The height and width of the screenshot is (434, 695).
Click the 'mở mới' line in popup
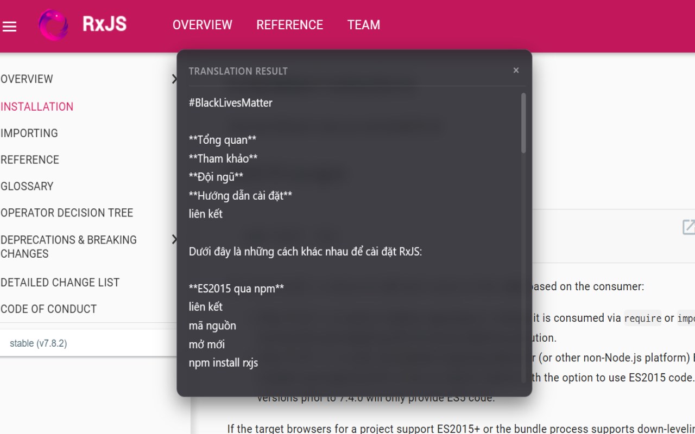coord(207,344)
